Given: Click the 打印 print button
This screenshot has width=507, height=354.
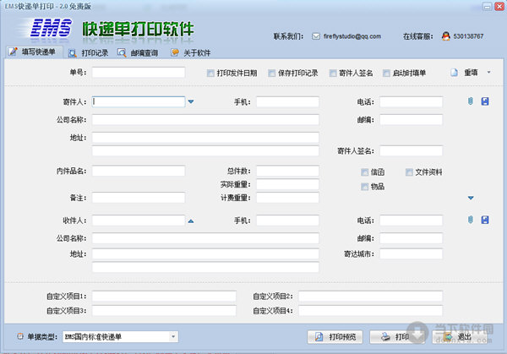Looking at the screenshot, I should (x=395, y=337).
